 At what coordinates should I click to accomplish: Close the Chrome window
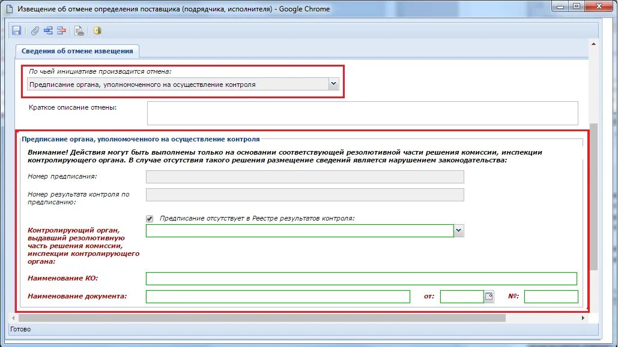599,7
